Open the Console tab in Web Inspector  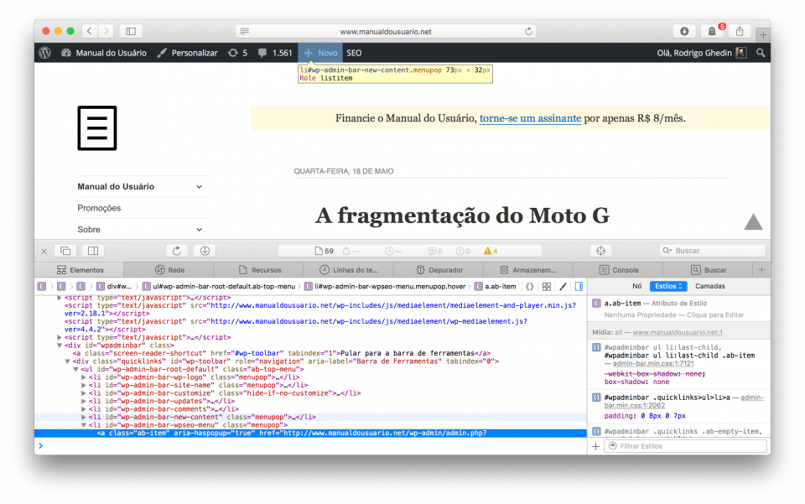[621, 269]
